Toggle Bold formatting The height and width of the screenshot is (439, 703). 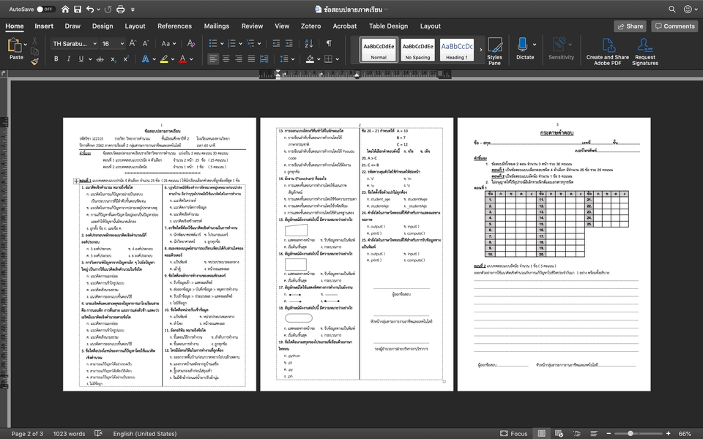coord(56,59)
